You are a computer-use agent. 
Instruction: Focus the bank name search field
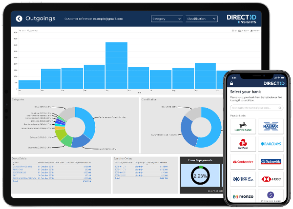click(256, 108)
